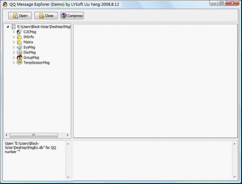Click the GroupMsg people icon
Screen dimensions: 242x184
coord(19,57)
